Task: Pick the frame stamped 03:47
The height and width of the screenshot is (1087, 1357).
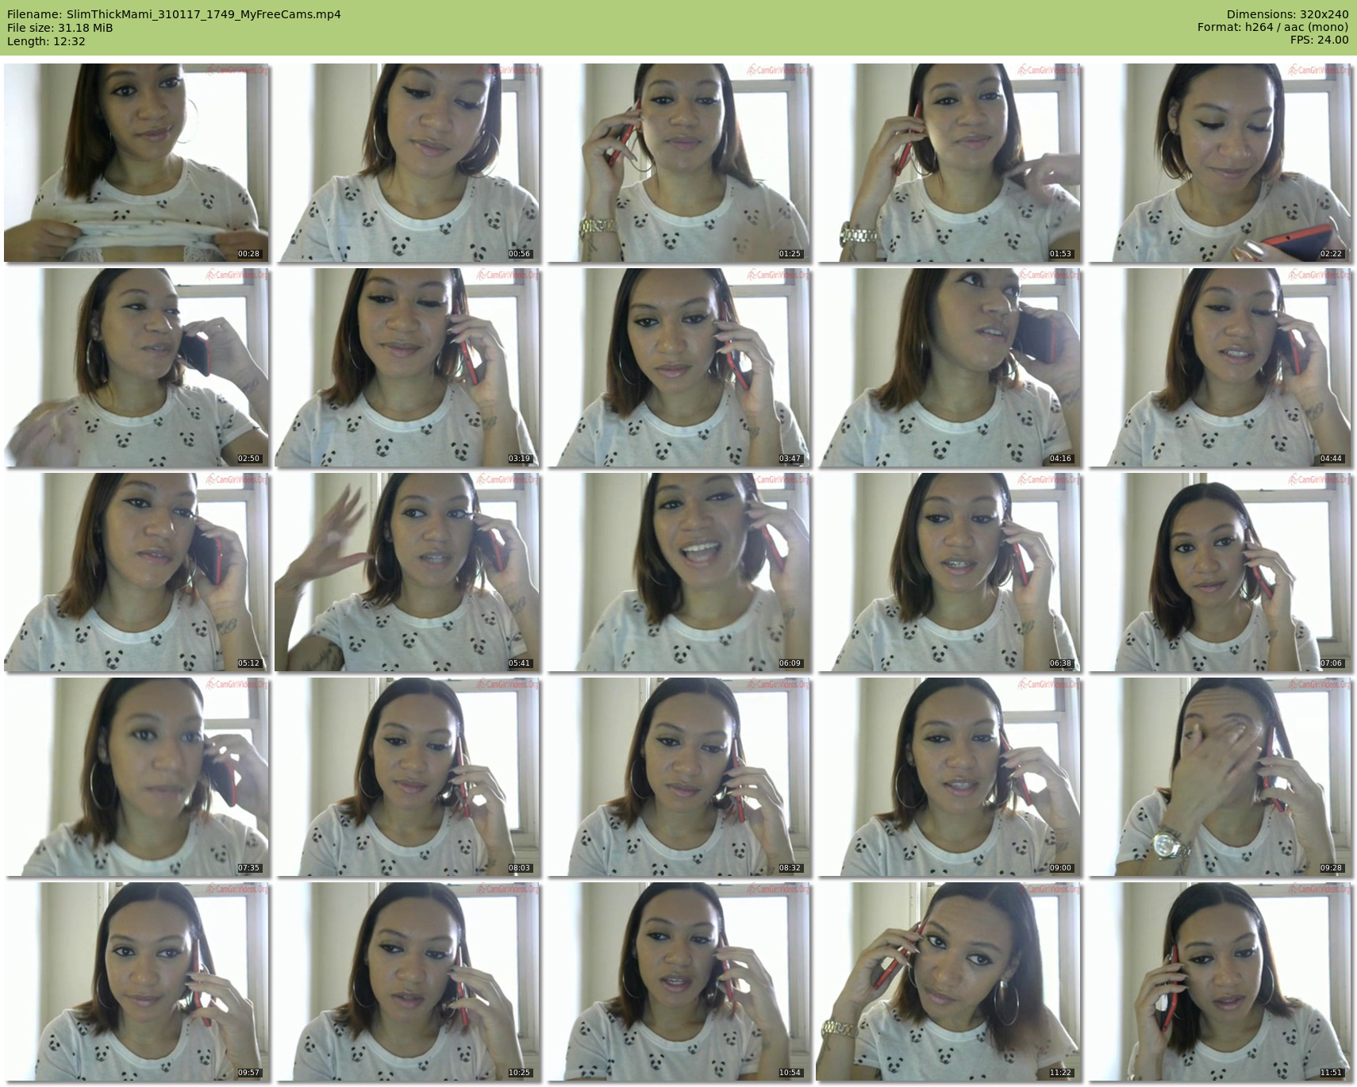Action: coord(678,367)
